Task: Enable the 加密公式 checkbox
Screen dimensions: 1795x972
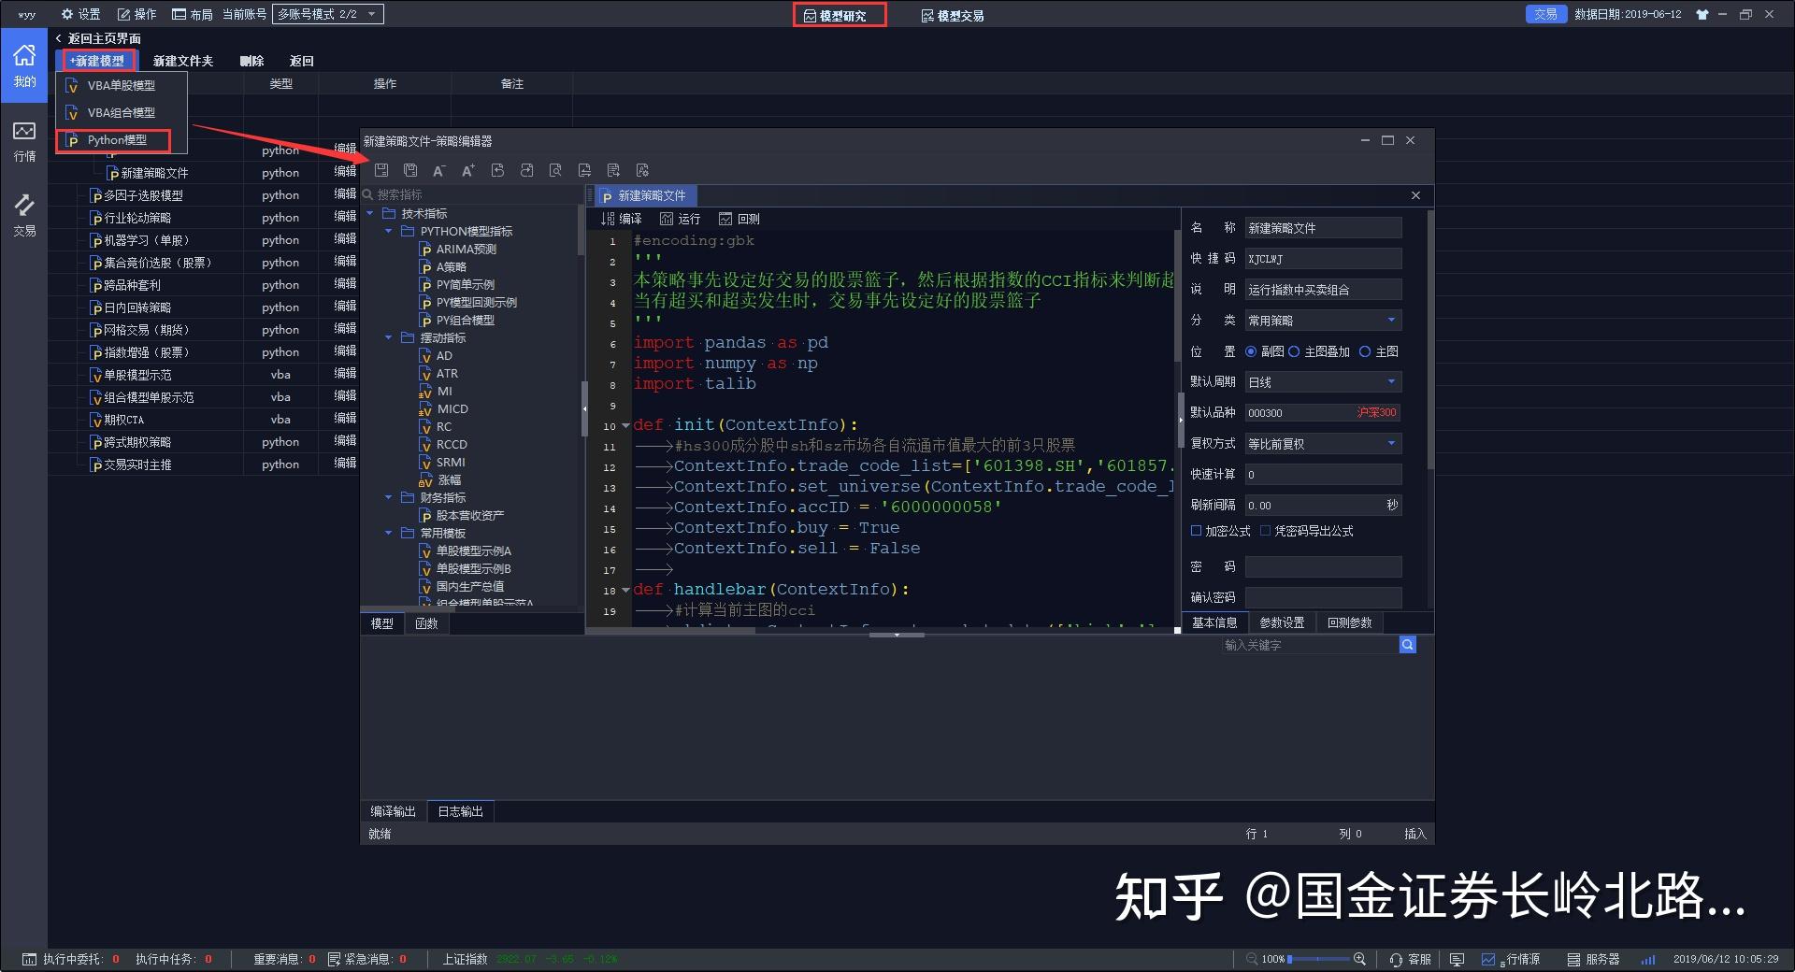Action: click(1197, 531)
